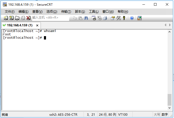This screenshot has width=174, height=118.
Task: Open Session Options icon
Action: coord(113,18)
